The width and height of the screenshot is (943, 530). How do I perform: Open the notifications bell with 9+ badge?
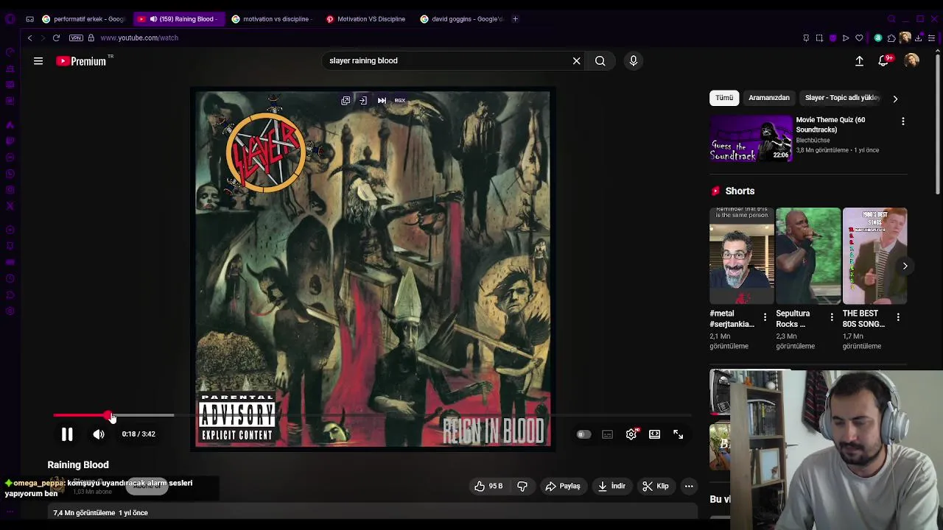884,61
